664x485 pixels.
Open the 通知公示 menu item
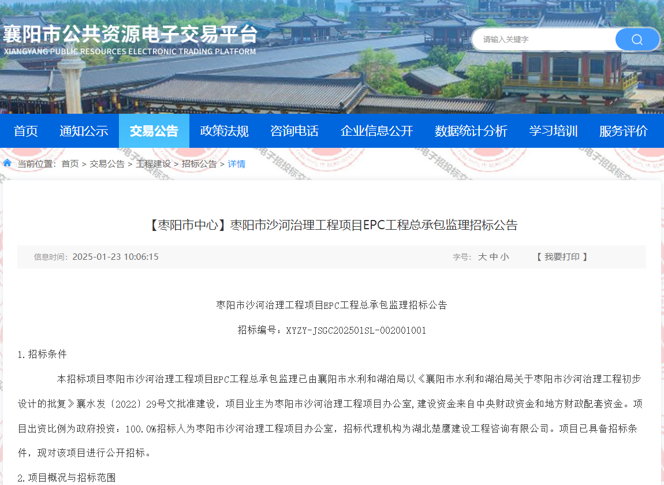84,131
